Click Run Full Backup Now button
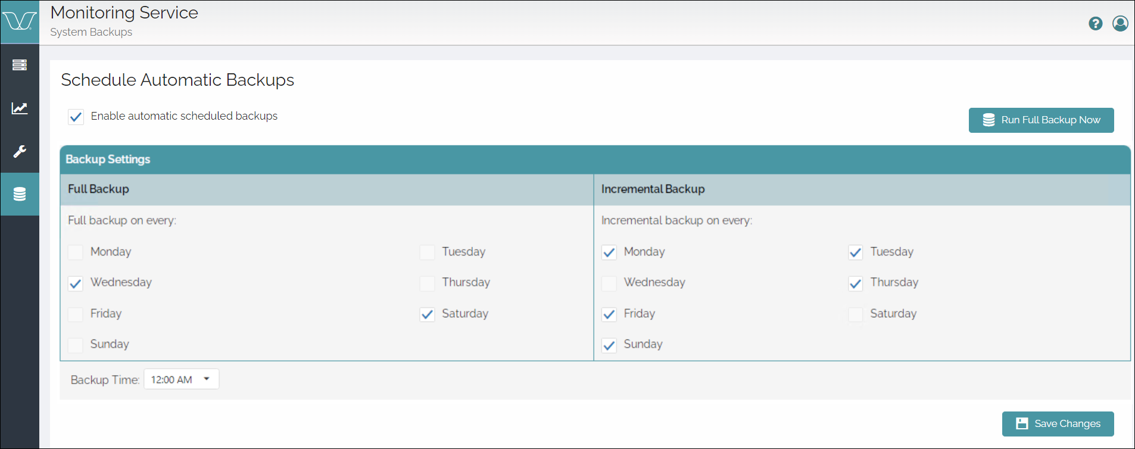Image resolution: width=1135 pixels, height=449 pixels. 1041,120
